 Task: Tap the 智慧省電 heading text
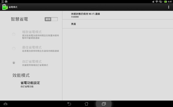click(x=19, y=19)
